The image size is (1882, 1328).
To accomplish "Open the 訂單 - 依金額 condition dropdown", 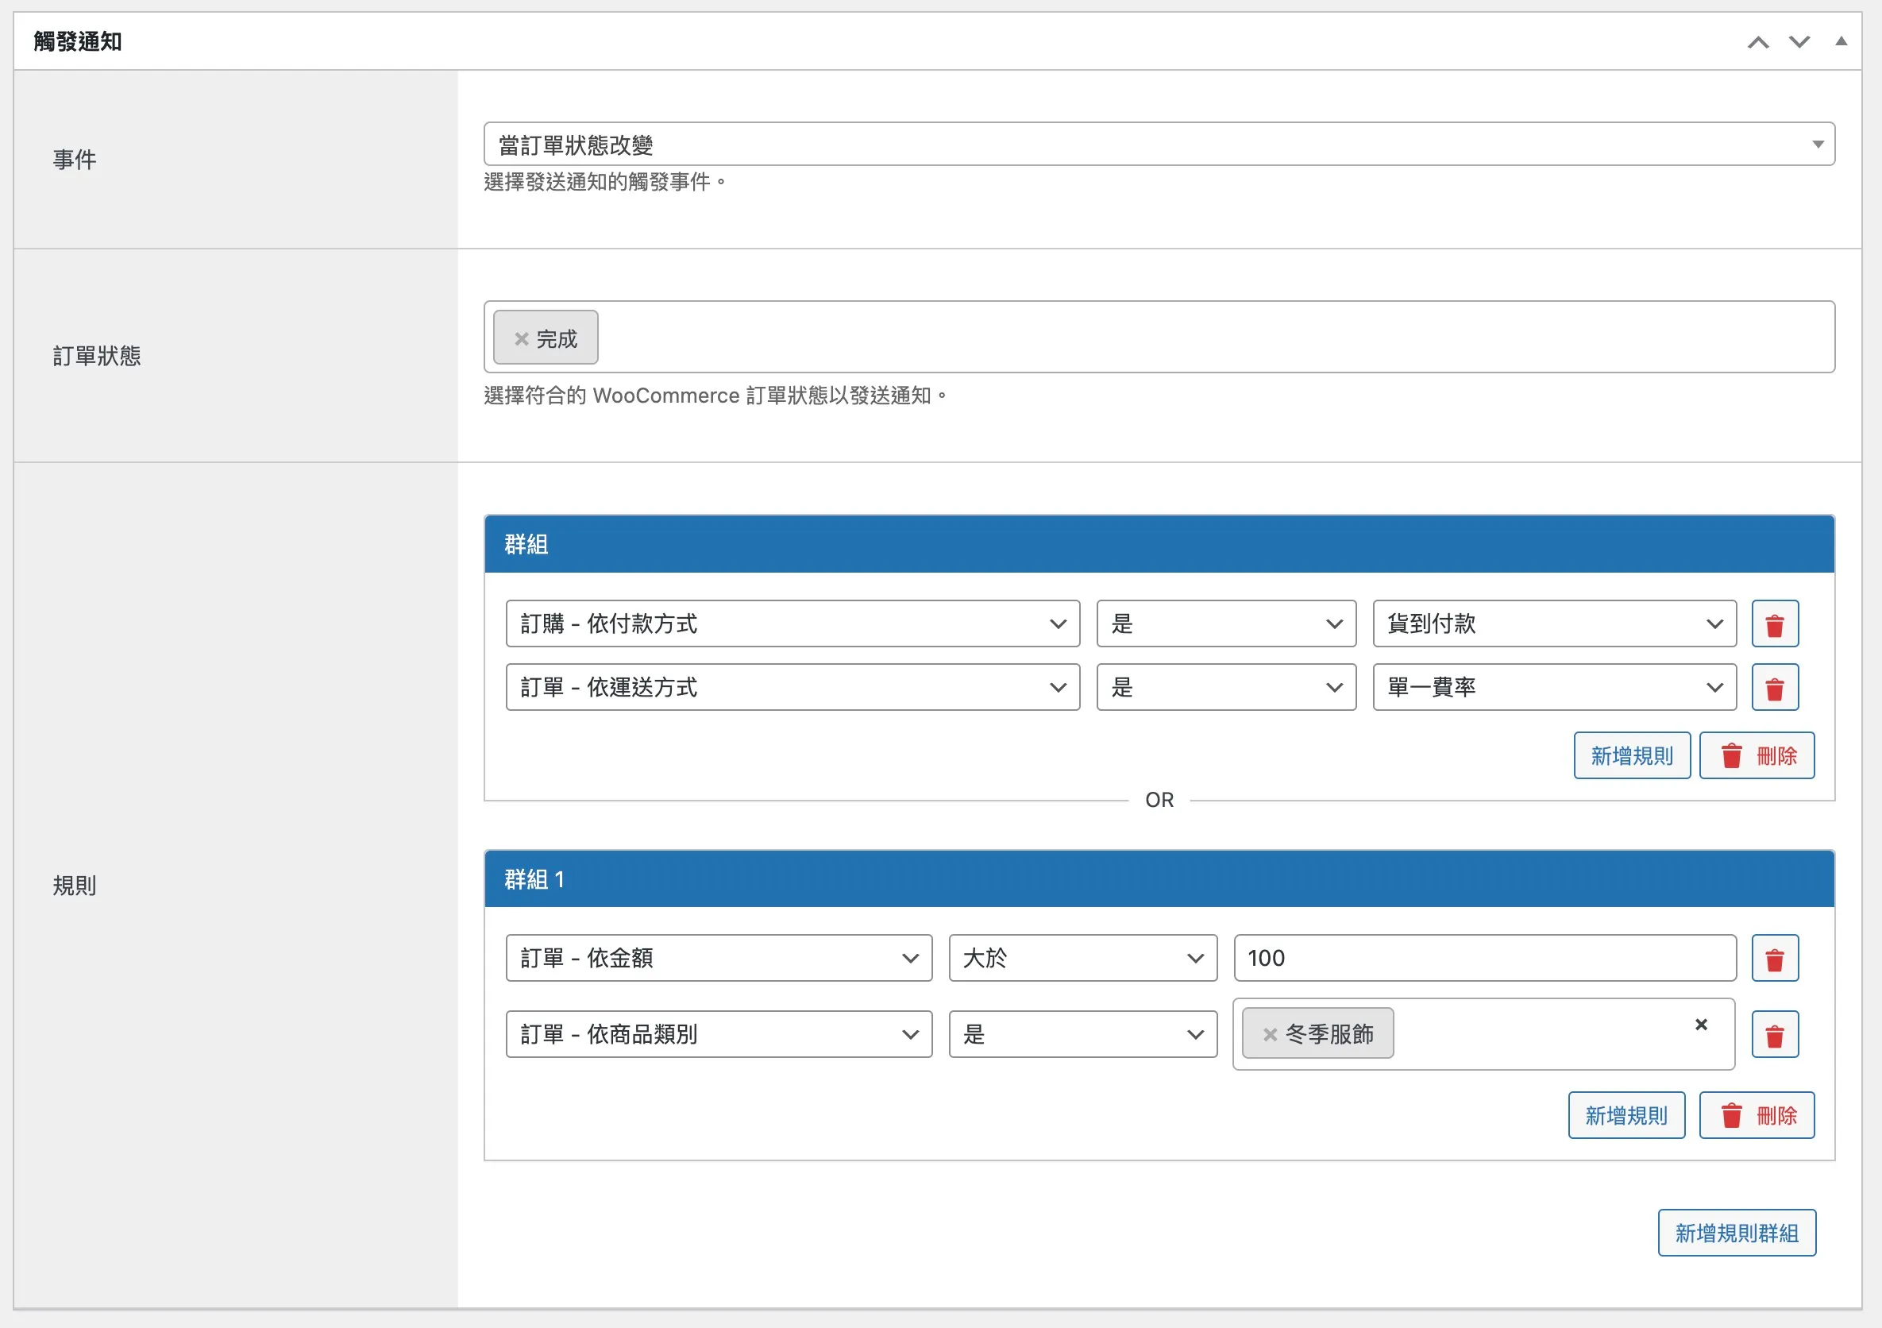I will pos(717,957).
